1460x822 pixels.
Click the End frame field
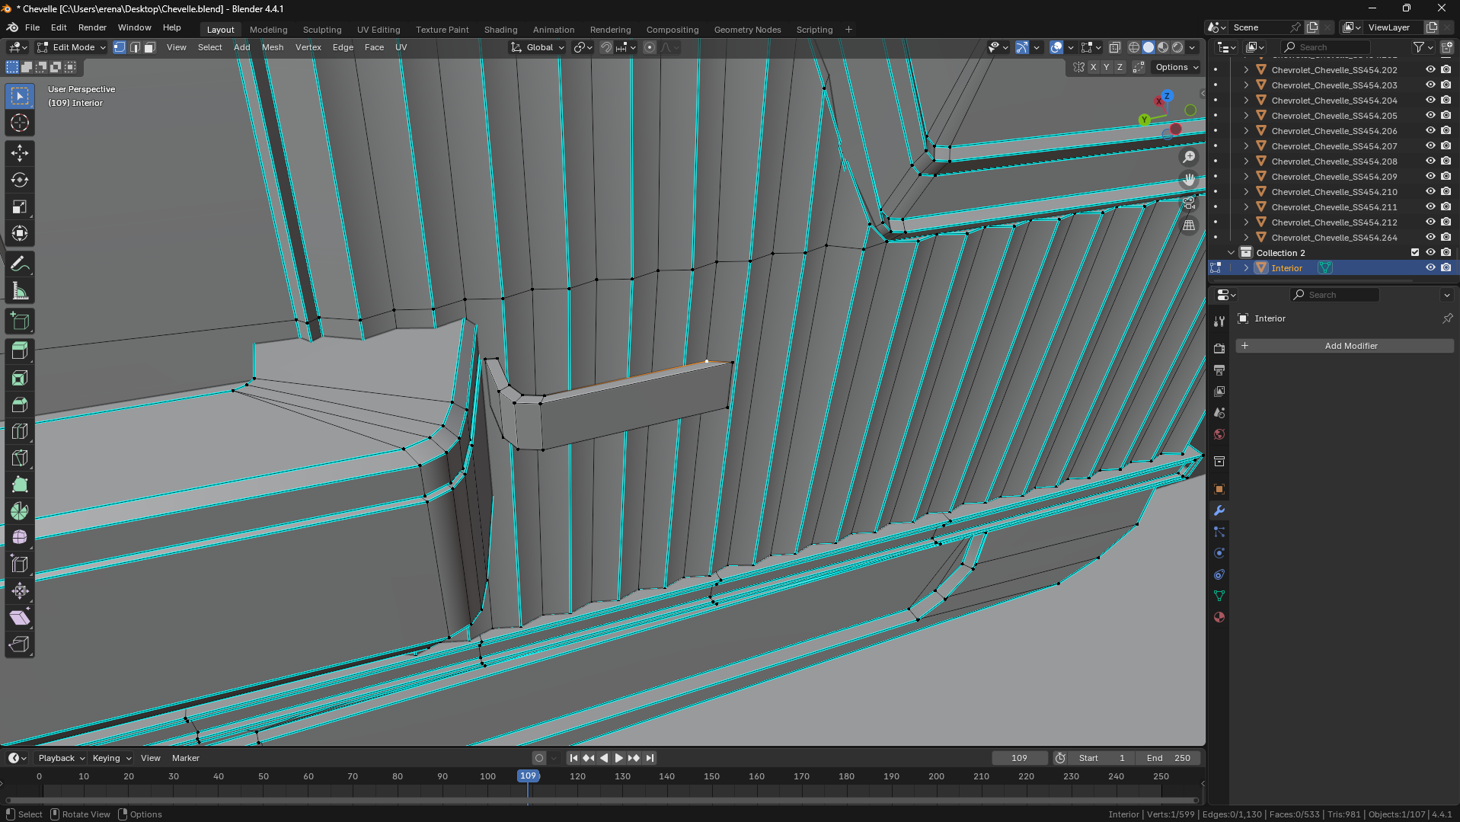click(1168, 758)
